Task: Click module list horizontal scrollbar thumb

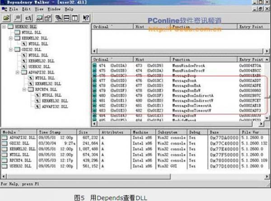Action: [89, 177]
